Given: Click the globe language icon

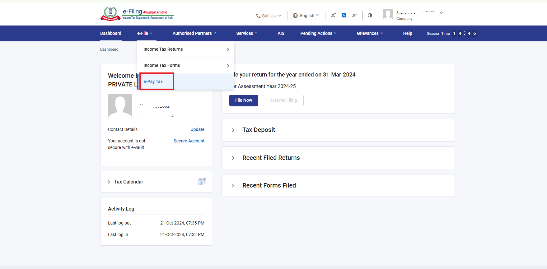Looking at the screenshot, I should click(x=295, y=16).
